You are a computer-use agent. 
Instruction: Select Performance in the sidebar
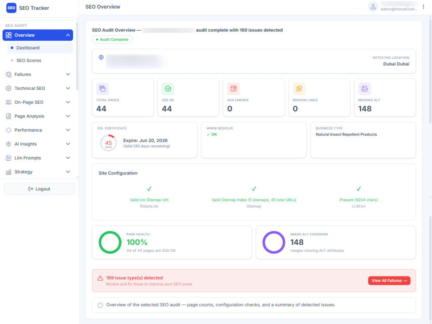tap(38, 130)
